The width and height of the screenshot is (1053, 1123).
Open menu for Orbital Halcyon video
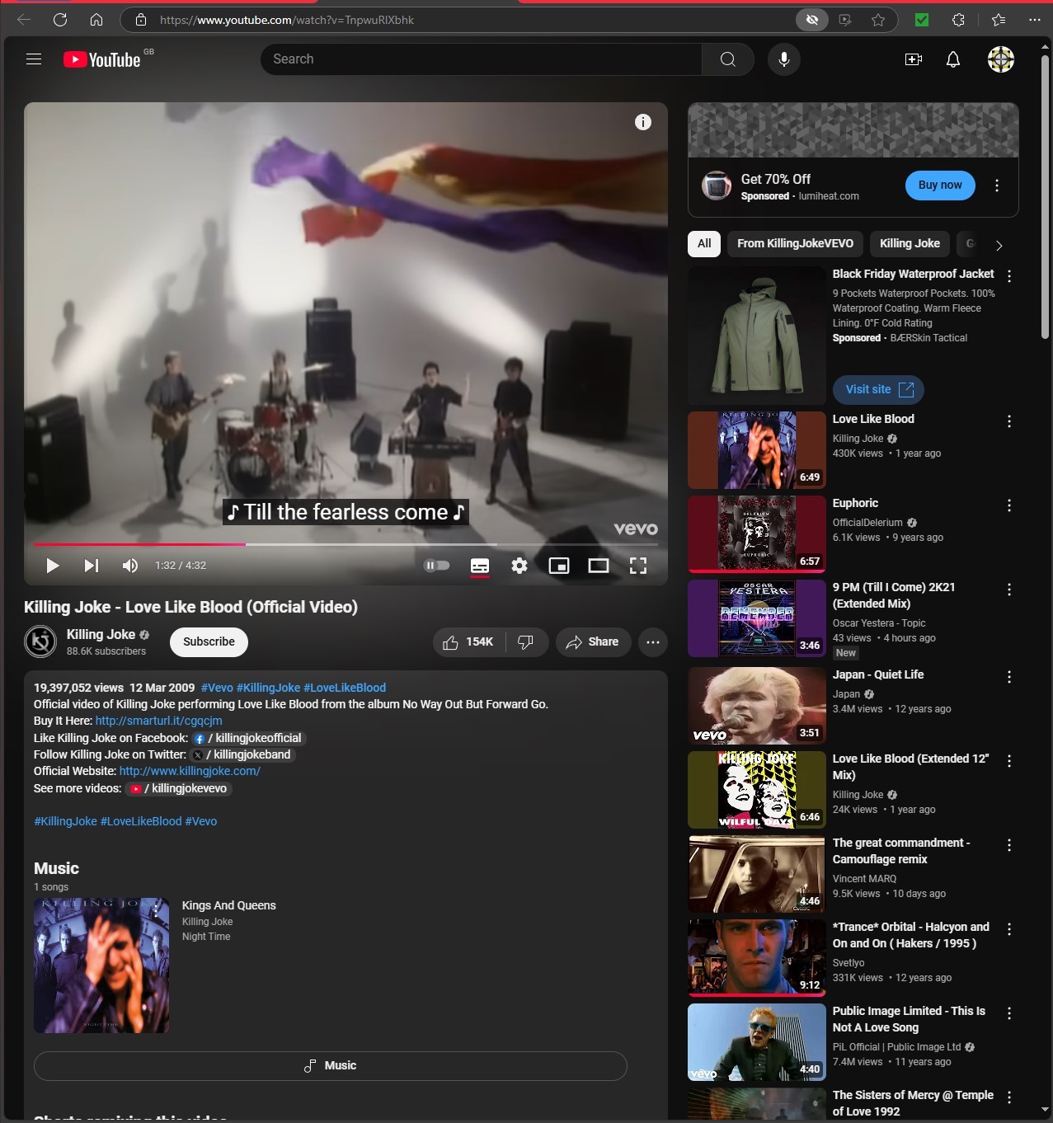point(1009,929)
